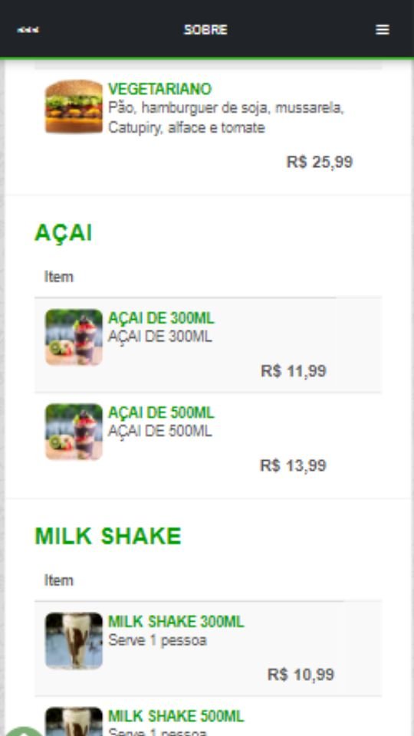Screen dimensions: 414x736
Task: Tap the MILK SHAKE 500ML thumbnail
Action: [x=74, y=721]
